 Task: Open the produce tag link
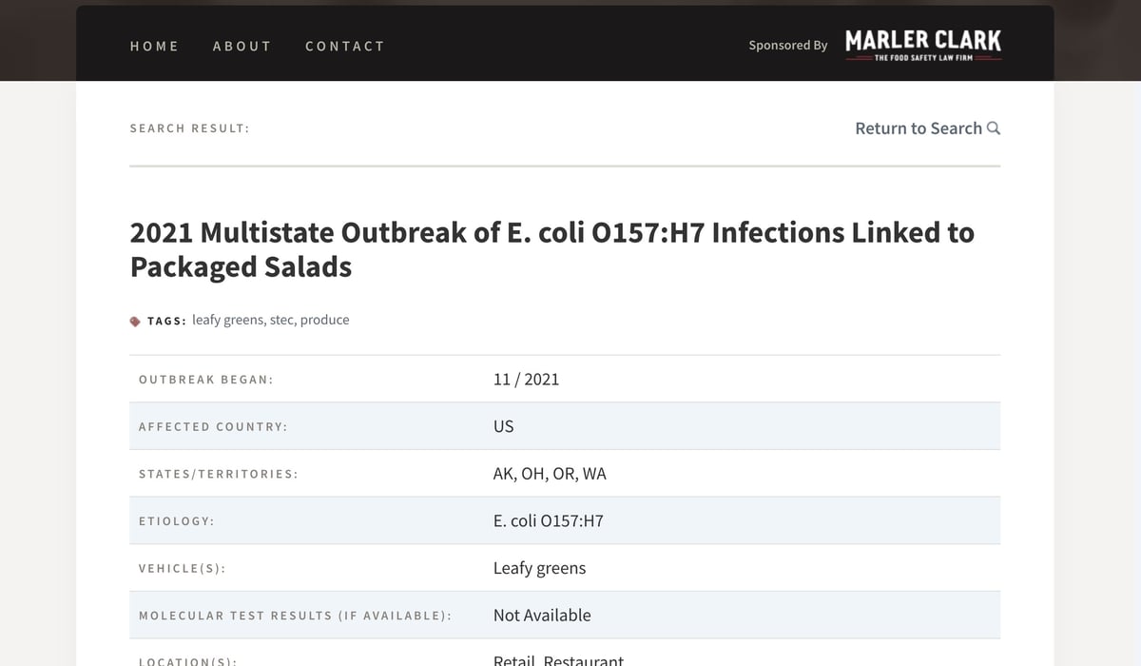[324, 320]
